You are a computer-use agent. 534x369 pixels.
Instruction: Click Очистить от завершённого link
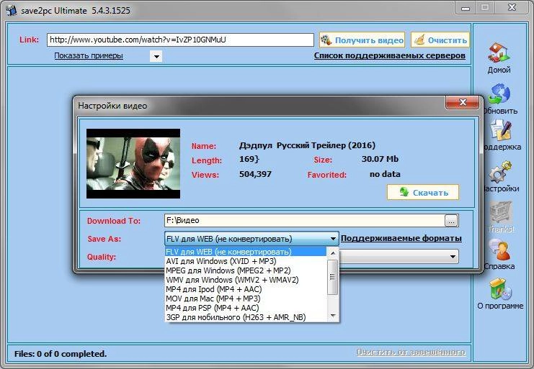pyautogui.click(x=411, y=352)
